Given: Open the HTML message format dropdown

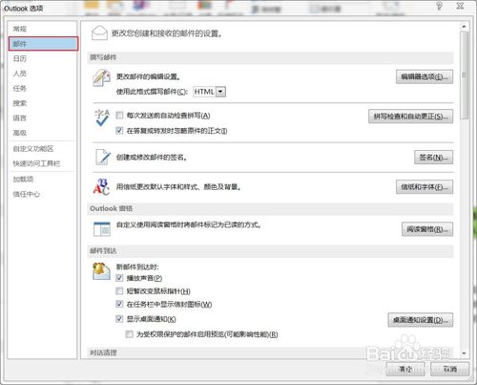Looking at the screenshot, I should coord(221,92).
